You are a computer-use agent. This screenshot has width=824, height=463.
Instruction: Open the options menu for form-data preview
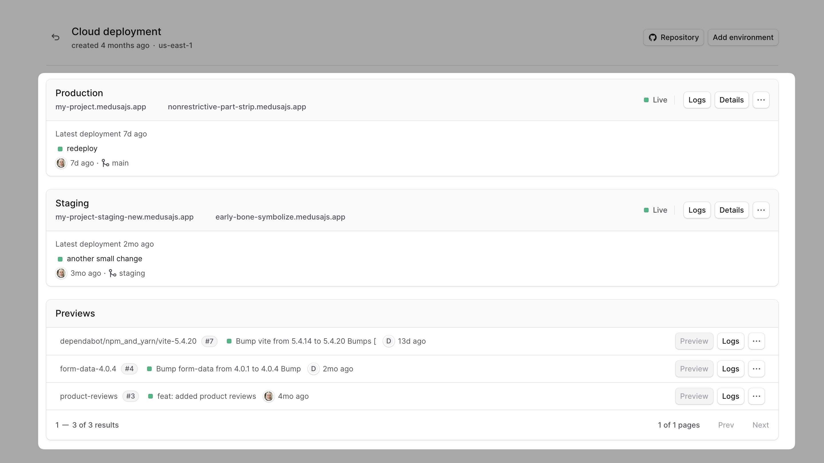757,369
